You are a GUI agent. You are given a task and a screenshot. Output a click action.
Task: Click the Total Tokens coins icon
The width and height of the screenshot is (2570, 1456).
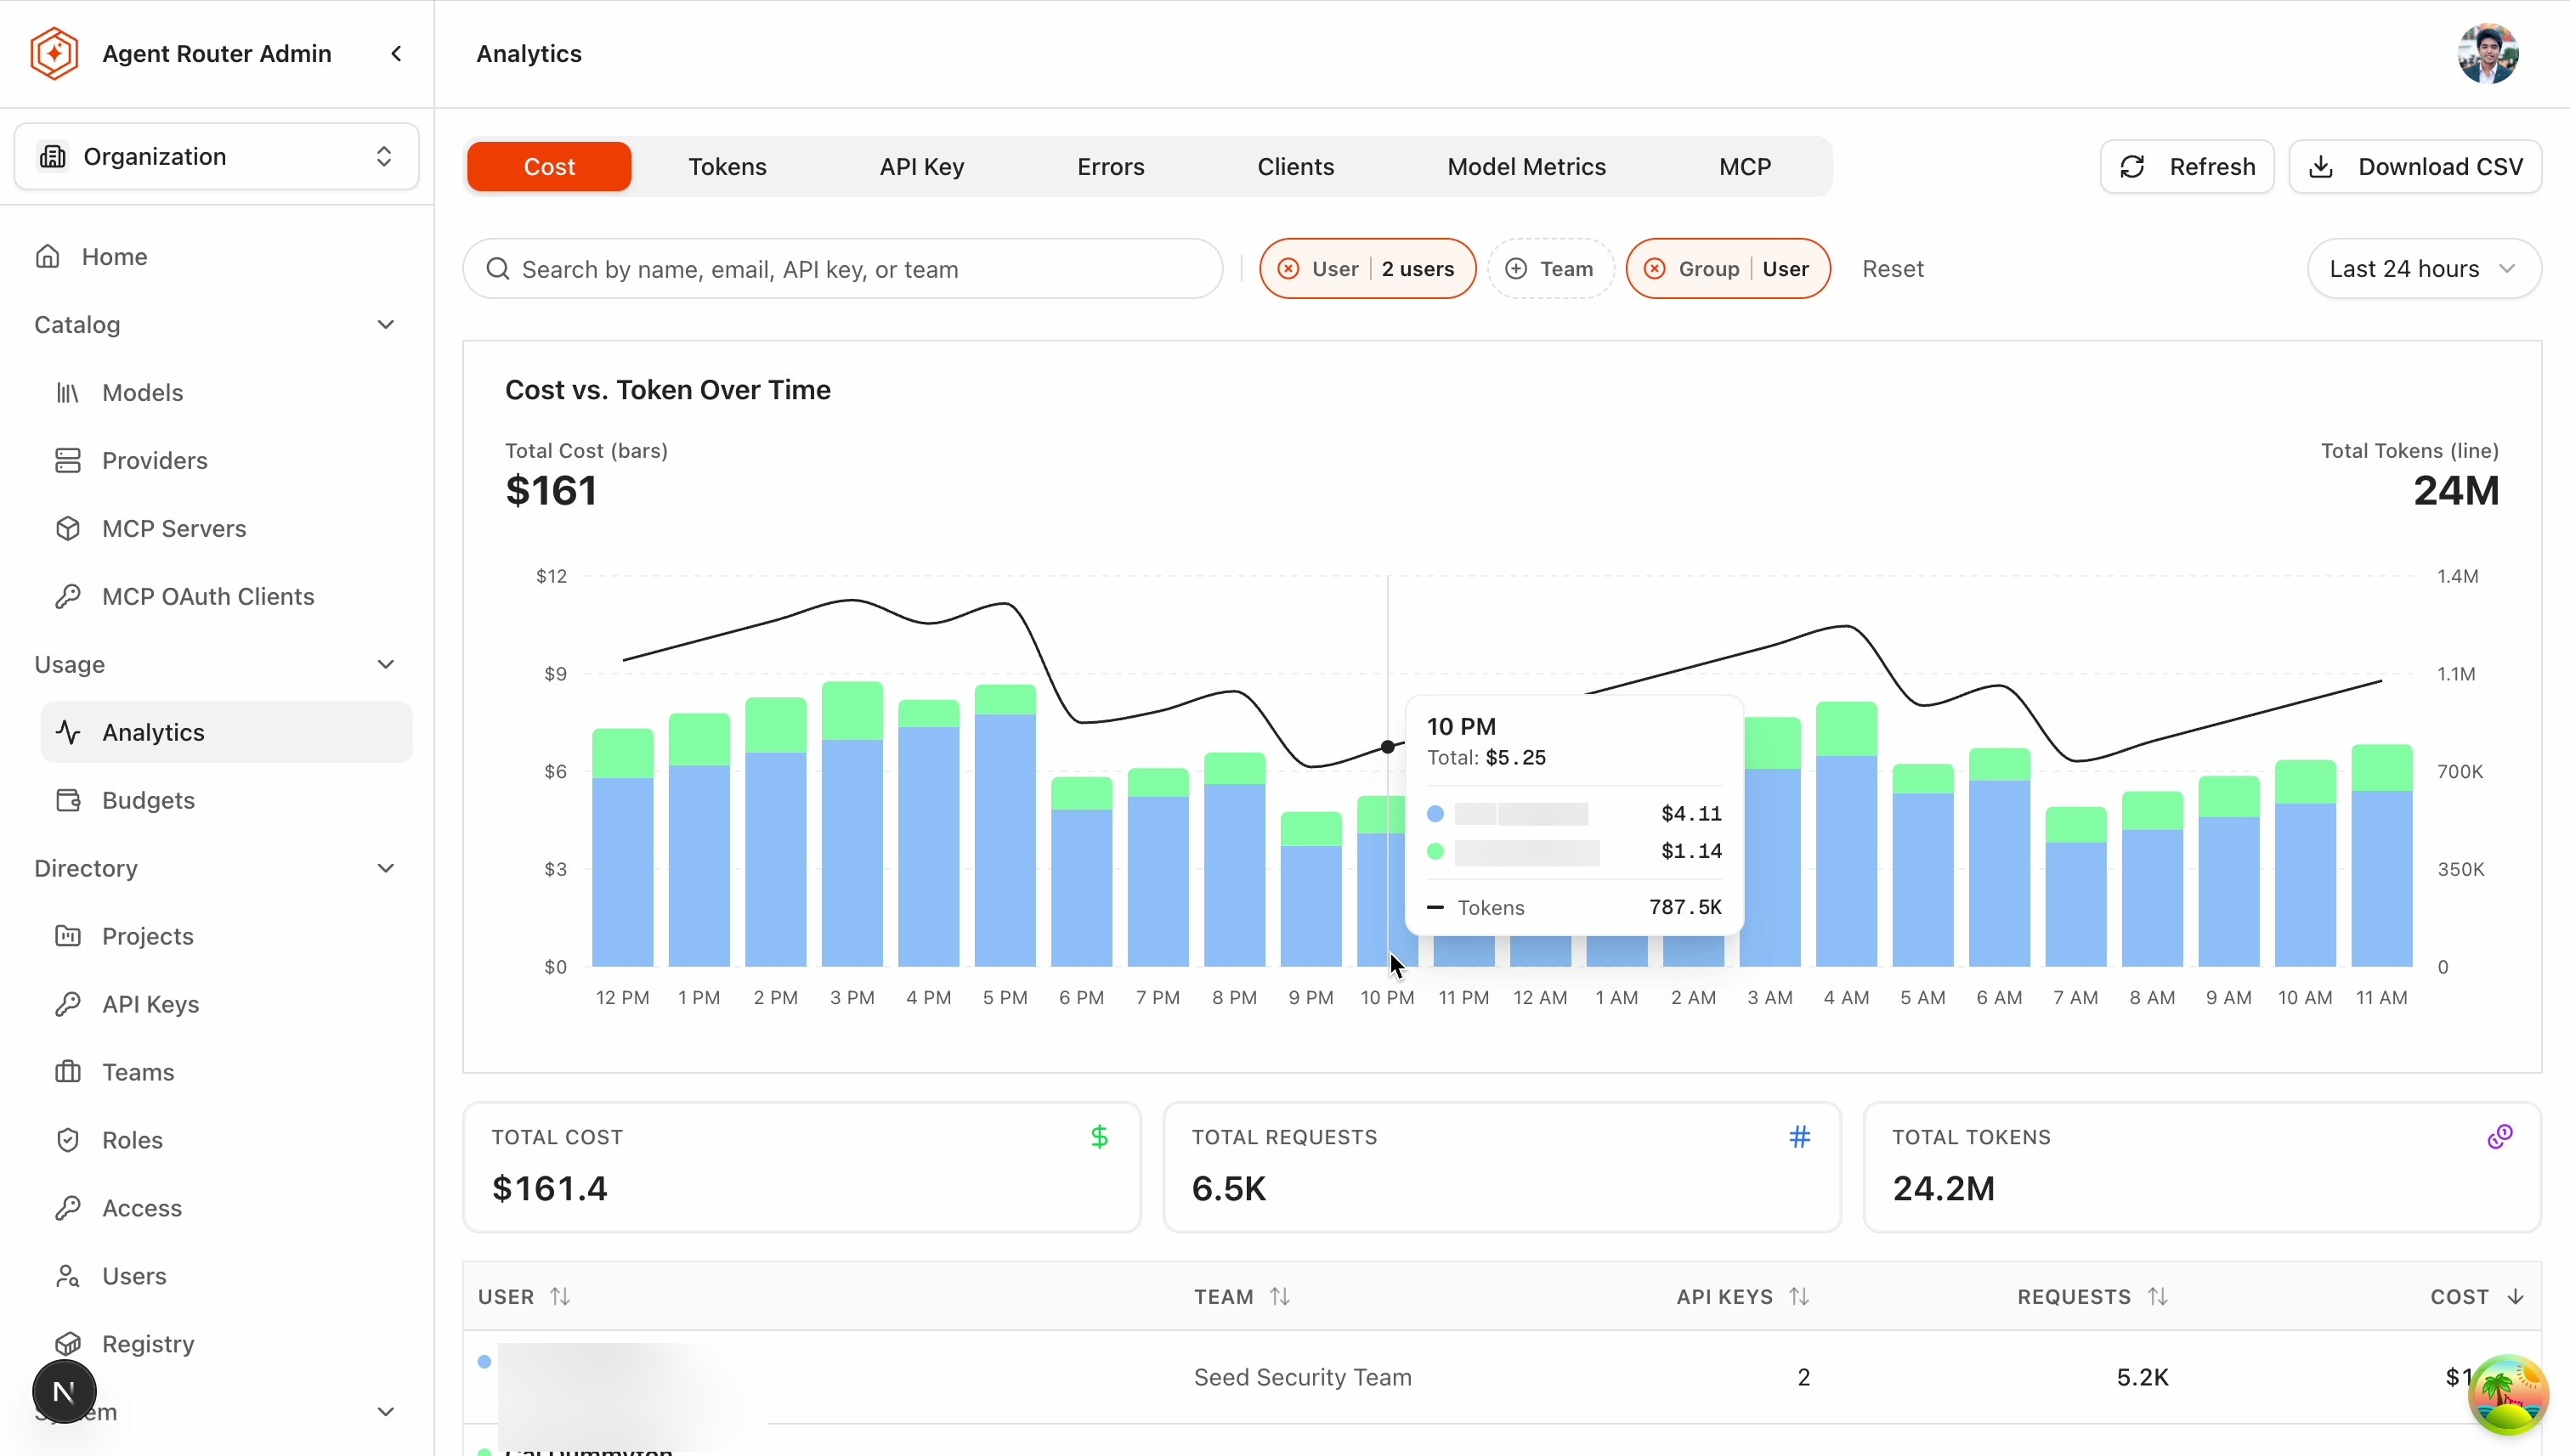pos(2500,1137)
